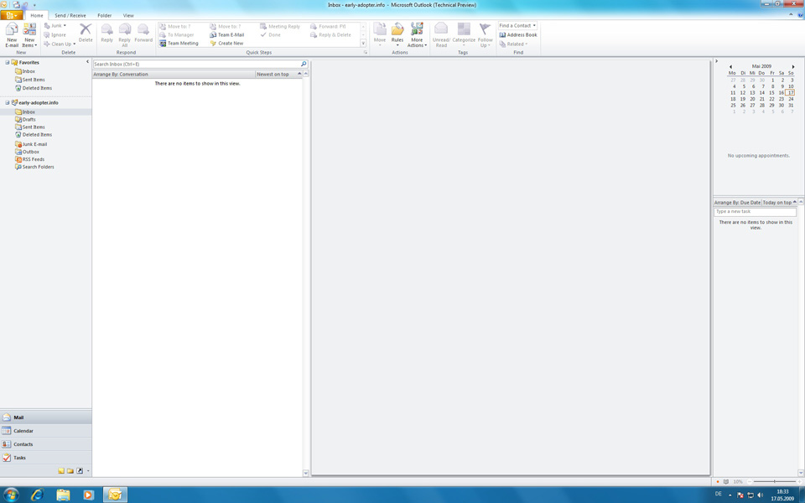Image resolution: width=805 pixels, height=503 pixels.
Task: Open the Junk dropdown menu
Action: click(x=55, y=26)
